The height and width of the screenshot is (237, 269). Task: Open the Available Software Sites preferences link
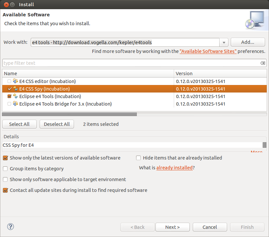pos(208,51)
